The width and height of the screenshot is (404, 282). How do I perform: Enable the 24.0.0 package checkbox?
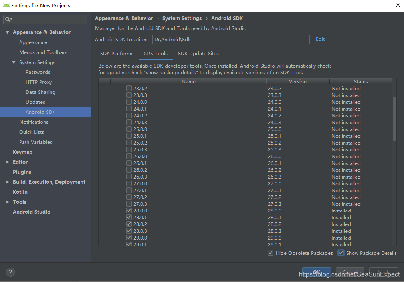tap(129, 102)
